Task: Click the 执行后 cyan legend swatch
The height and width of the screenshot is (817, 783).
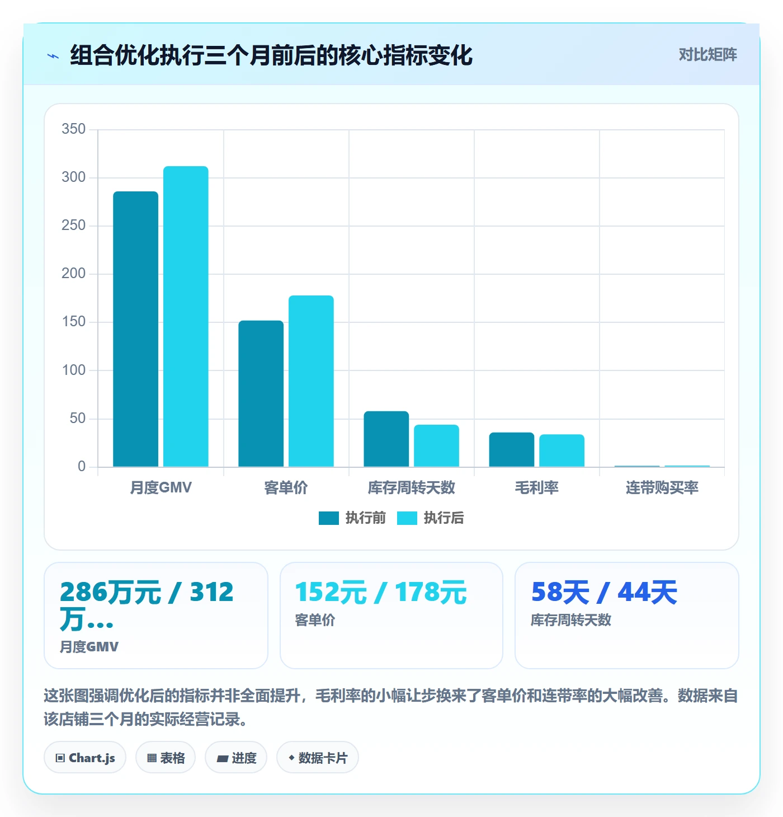Action: 407,518
